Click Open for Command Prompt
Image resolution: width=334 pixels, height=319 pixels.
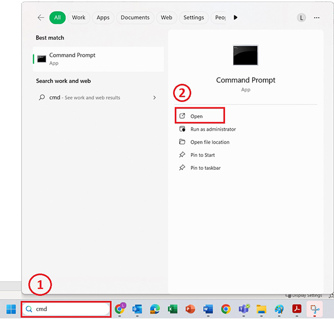tap(200, 116)
